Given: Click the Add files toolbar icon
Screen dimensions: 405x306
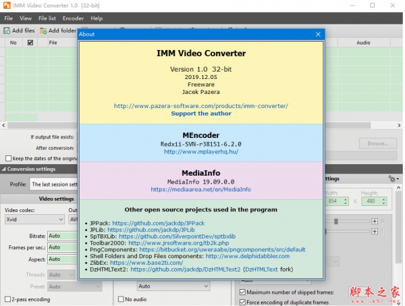Looking at the screenshot, I should (7, 31).
